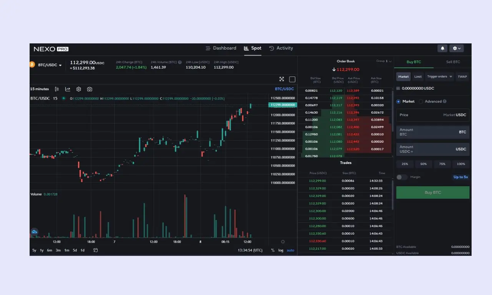Take a chart snapshot with camera icon
The image size is (492, 295).
tap(90, 89)
